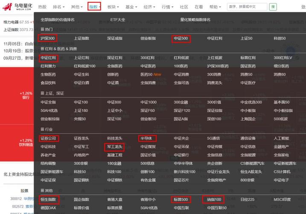
Task: Select 中国互联50 index
Action: [217, 208]
